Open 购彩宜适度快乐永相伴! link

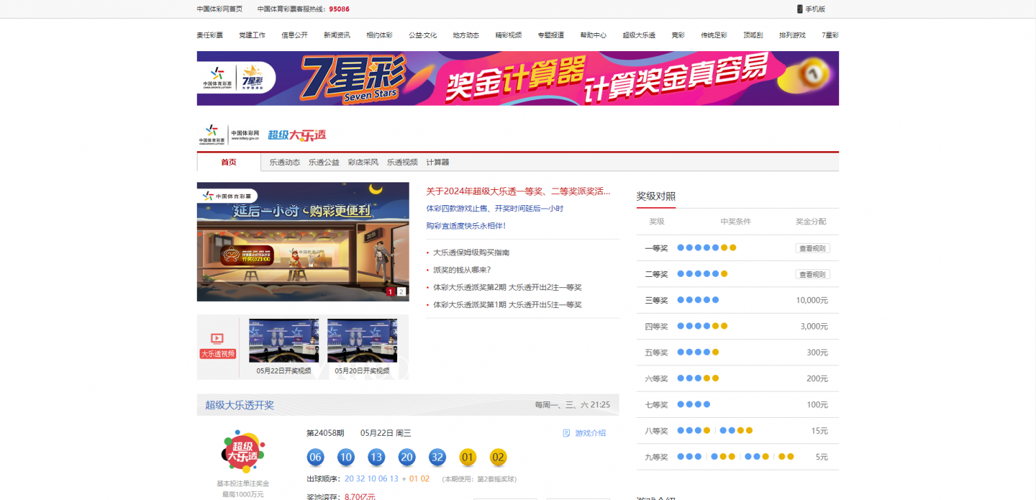(466, 226)
